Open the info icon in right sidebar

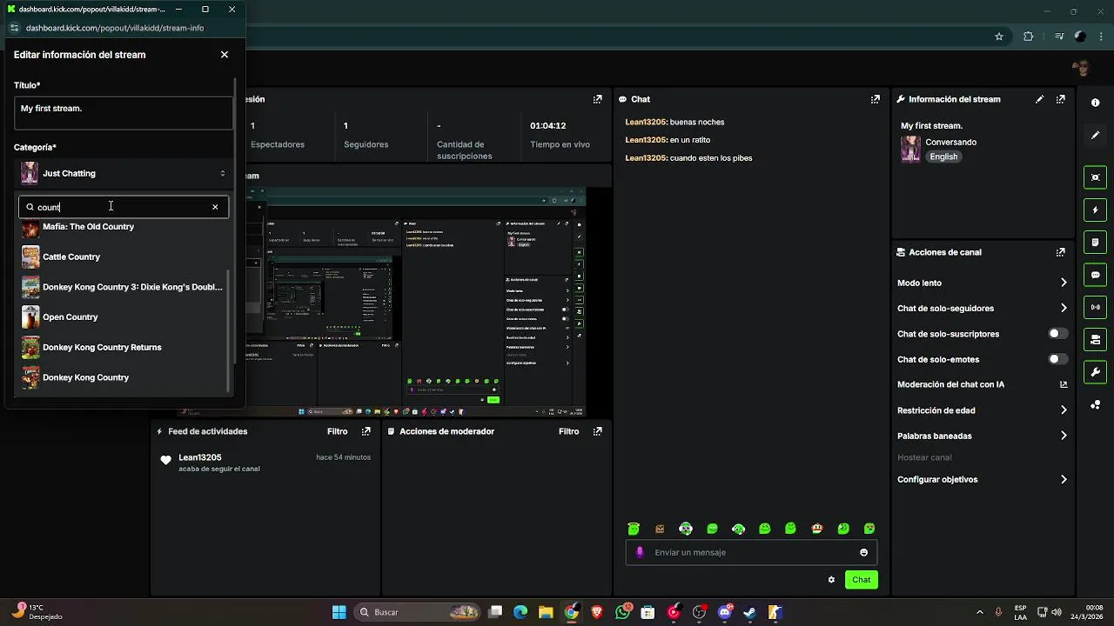(1095, 103)
